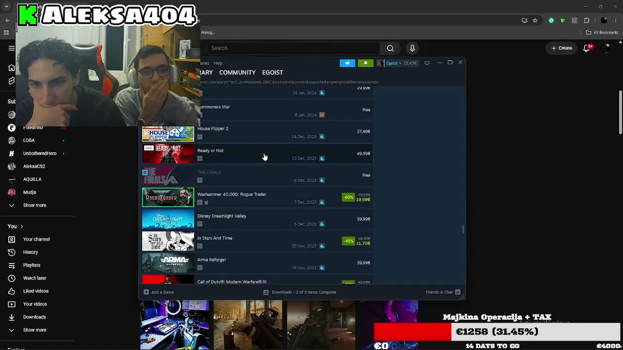Open All Bookmarks folder
The image size is (623, 350).
(x=602, y=33)
